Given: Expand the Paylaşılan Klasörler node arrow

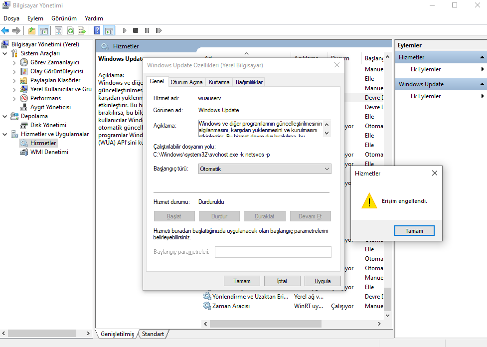Looking at the screenshot, I should [x=14, y=80].
